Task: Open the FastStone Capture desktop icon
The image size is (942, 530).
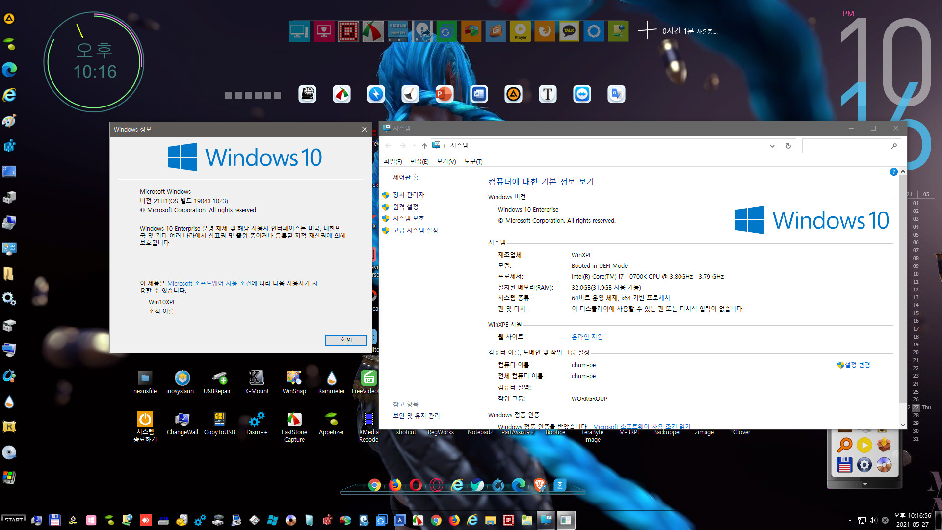Action: (294, 427)
